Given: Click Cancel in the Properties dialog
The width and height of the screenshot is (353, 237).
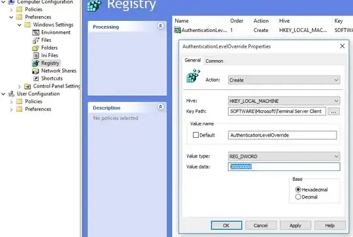Looking at the screenshot, I should click(x=261, y=225).
